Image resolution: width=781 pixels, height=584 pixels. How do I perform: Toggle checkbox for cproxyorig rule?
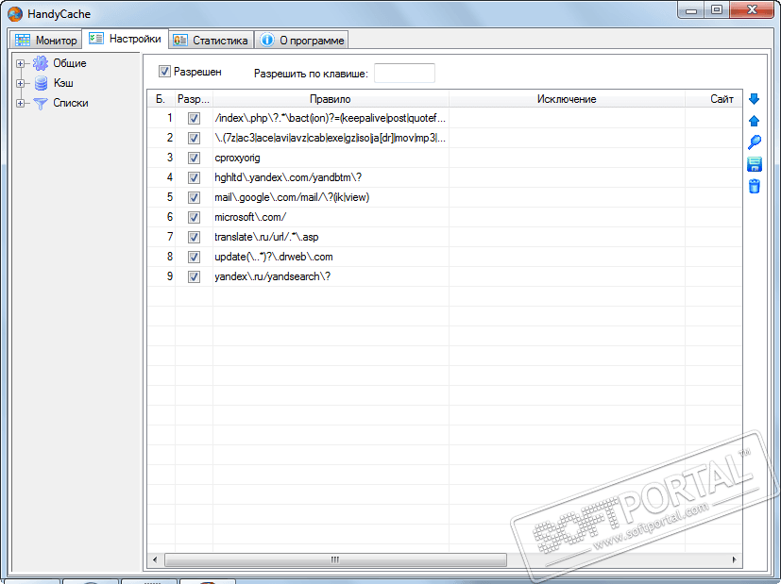[x=194, y=159]
